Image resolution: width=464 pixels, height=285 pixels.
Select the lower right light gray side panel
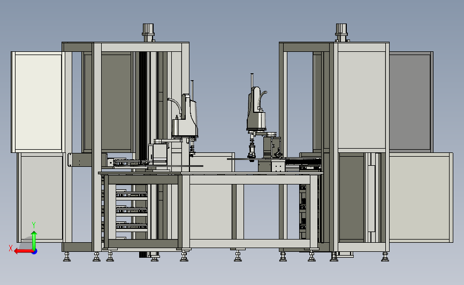click(x=421, y=197)
